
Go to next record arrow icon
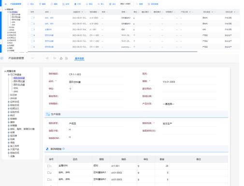pyautogui.click(x=55, y=58)
